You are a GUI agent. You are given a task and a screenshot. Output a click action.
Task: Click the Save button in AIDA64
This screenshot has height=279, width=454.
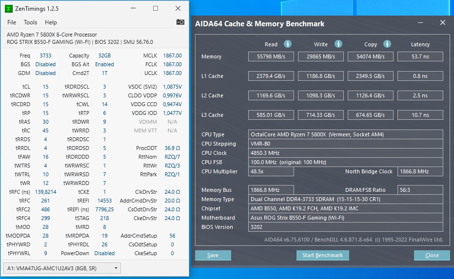(213, 255)
